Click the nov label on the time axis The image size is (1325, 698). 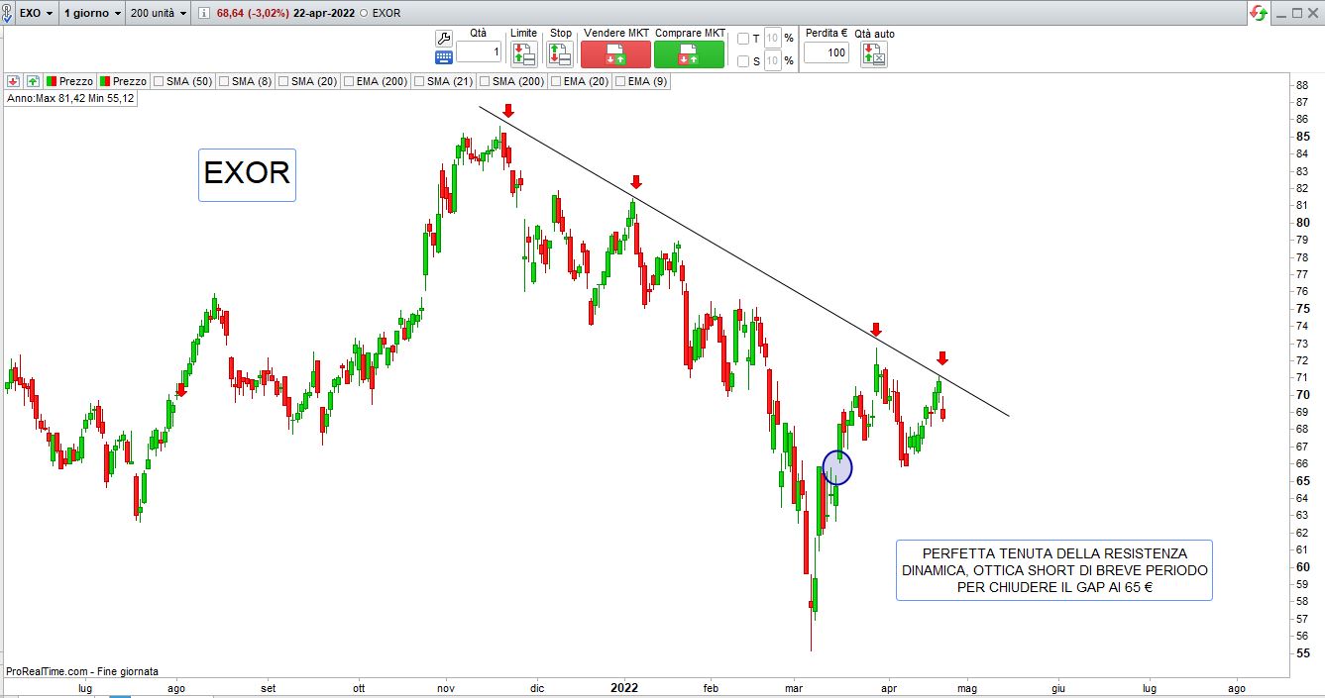(446, 687)
